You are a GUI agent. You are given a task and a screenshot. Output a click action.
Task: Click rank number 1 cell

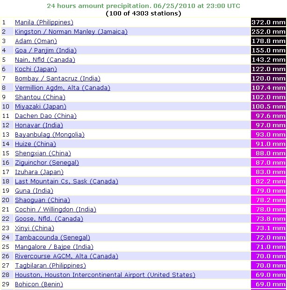7,22
